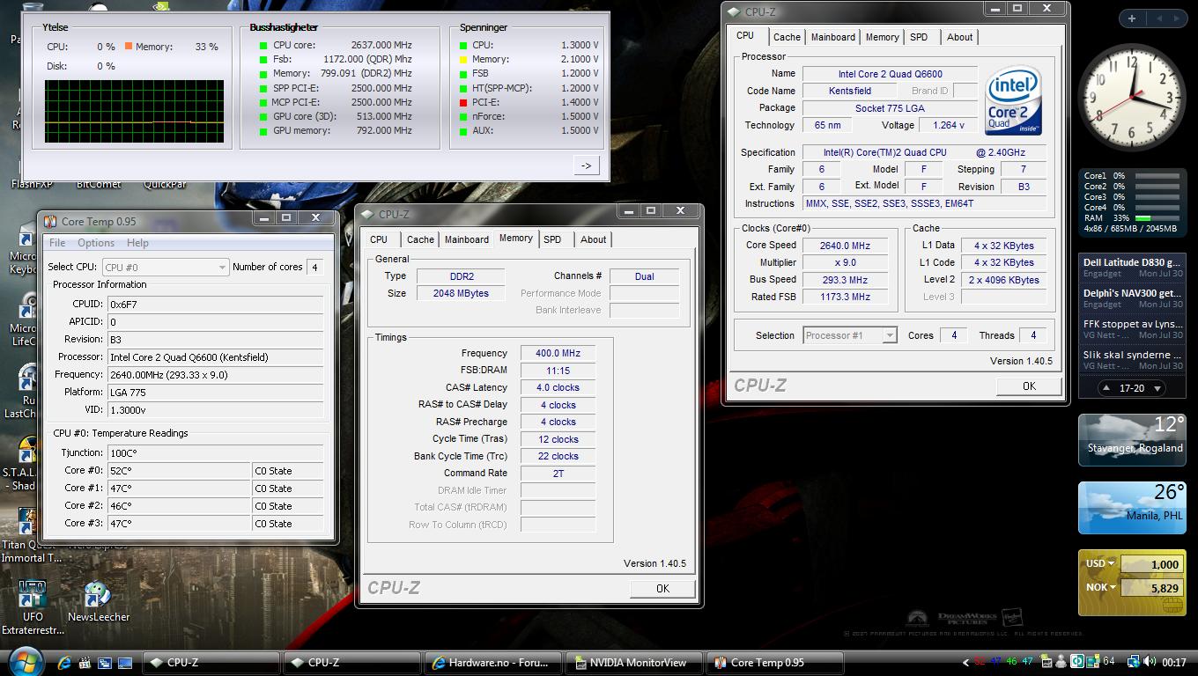Click the Manila weather gadget

1132,508
